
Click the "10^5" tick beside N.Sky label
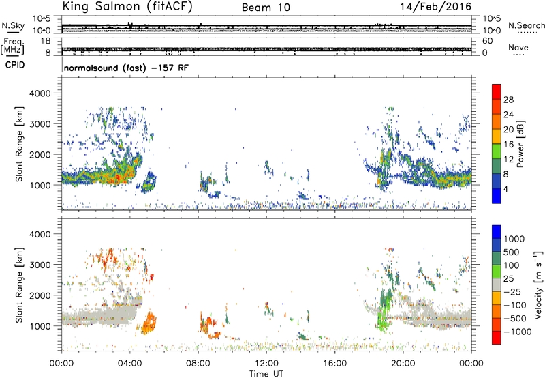point(42,18)
